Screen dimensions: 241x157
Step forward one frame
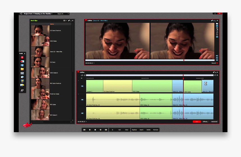(x=100, y=130)
